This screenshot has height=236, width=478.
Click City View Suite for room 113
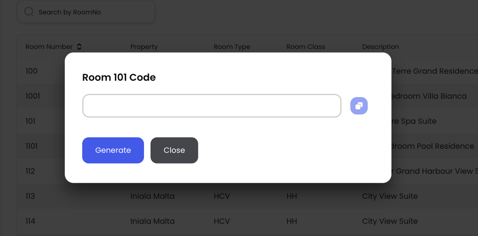pyautogui.click(x=390, y=196)
